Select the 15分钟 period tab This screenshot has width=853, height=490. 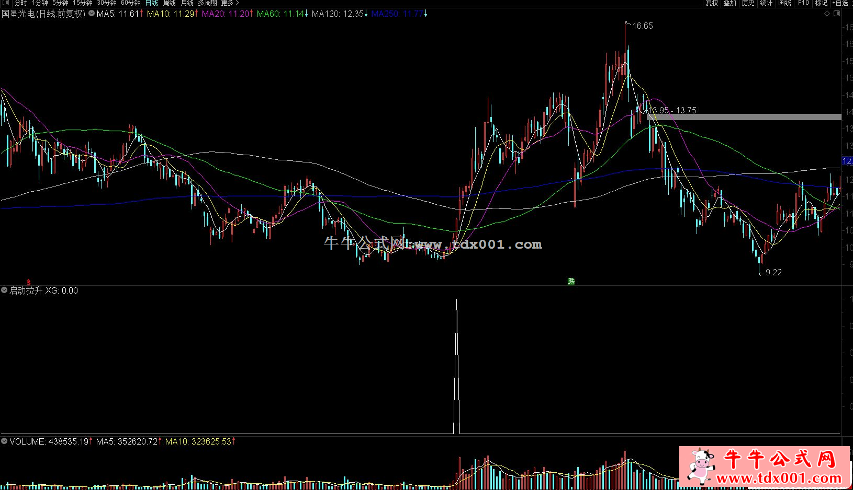(83, 3)
